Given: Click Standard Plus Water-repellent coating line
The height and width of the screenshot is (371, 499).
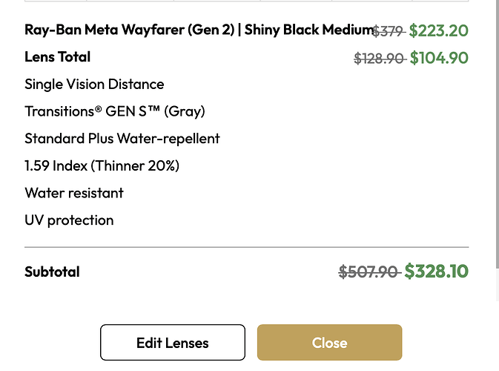Looking at the screenshot, I should pos(122,139).
